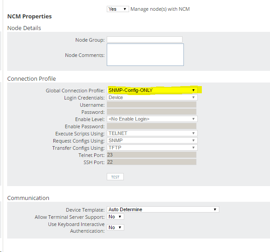This screenshot has width=270, height=252.
Task: Click the SSH Port field
Action: (x=152, y=162)
